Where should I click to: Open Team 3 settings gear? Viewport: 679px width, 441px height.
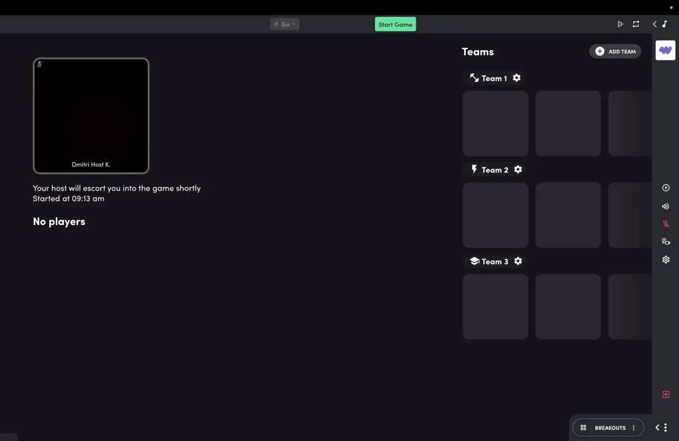click(x=518, y=261)
